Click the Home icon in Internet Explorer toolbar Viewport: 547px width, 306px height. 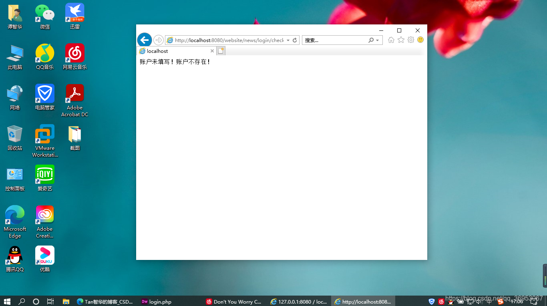(x=391, y=40)
